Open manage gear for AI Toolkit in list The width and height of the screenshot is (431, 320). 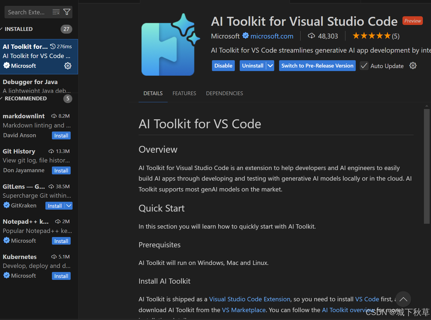click(x=68, y=66)
